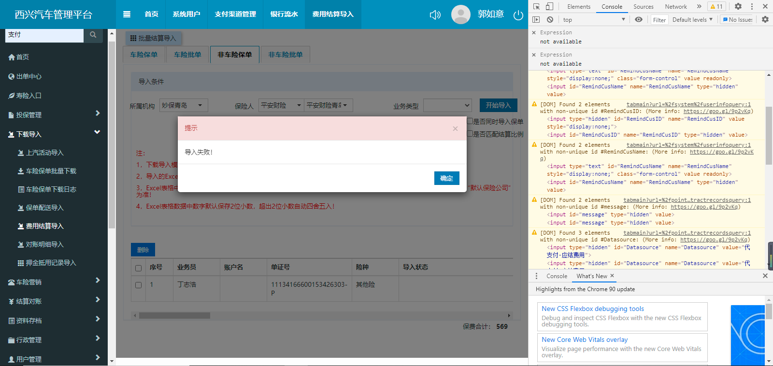Click the power logout icon
Viewport: 773px width, 366px height.
[x=518, y=15]
